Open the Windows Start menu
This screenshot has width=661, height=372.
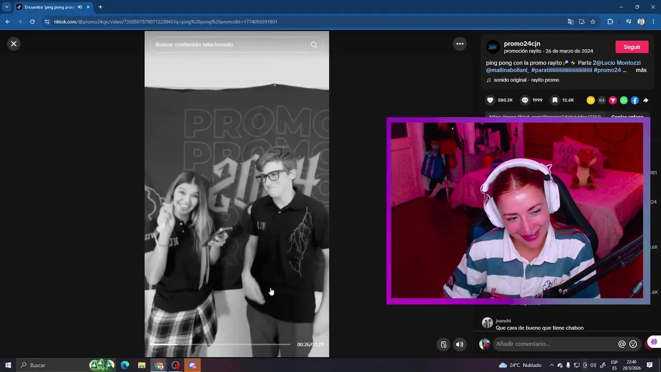click(8, 365)
